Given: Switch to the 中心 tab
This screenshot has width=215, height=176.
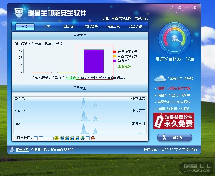Looking at the screenshot, I should coord(25,26).
